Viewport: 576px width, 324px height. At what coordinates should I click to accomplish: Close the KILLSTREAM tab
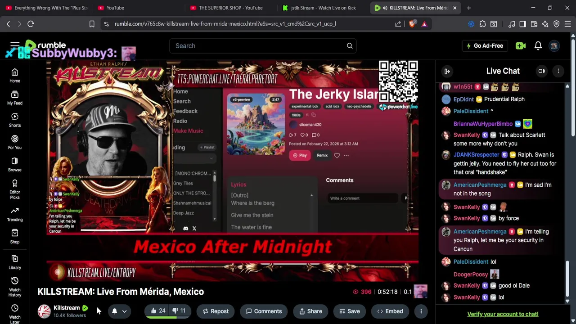[454, 8]
